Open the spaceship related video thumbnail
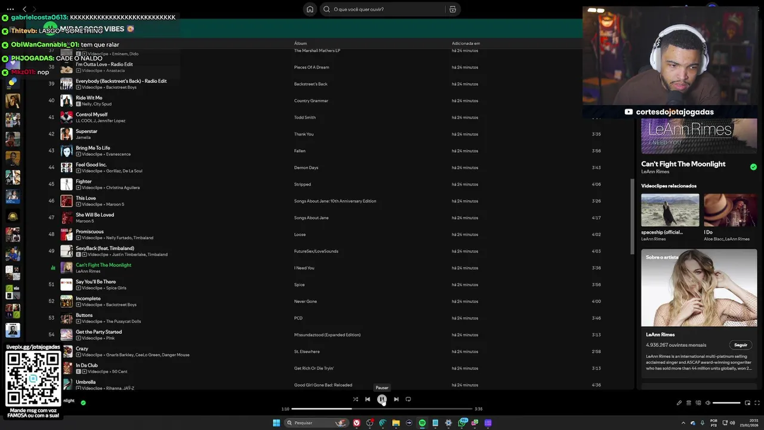The height and width of the screenshot is (430, 764). click(670, 210)
